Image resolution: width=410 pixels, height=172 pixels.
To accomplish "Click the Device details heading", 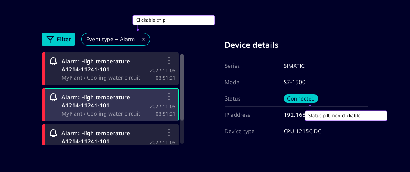I will (251, 45).
